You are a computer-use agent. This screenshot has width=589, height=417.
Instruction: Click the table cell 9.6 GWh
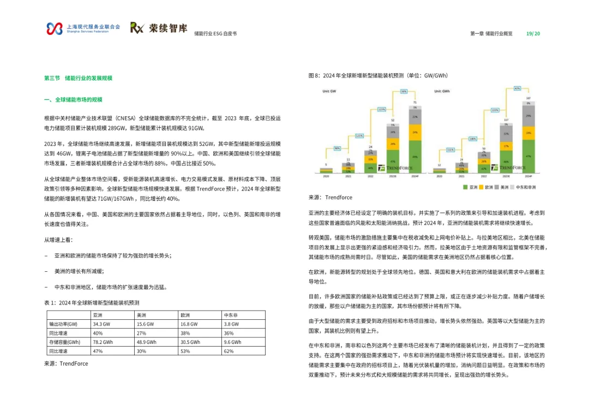click(232, 342)
